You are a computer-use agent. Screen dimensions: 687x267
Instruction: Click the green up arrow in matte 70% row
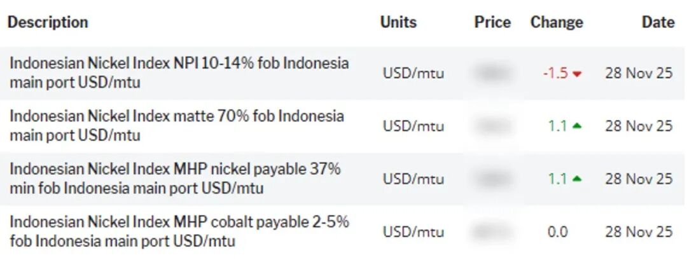[577, 126]
